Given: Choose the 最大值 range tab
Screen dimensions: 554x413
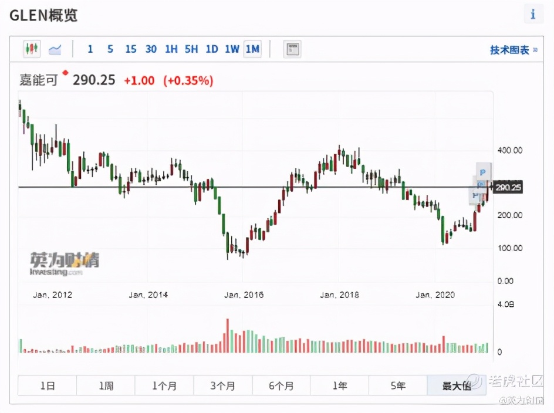Looking at the screenshot, I should (x=457, y=385).
